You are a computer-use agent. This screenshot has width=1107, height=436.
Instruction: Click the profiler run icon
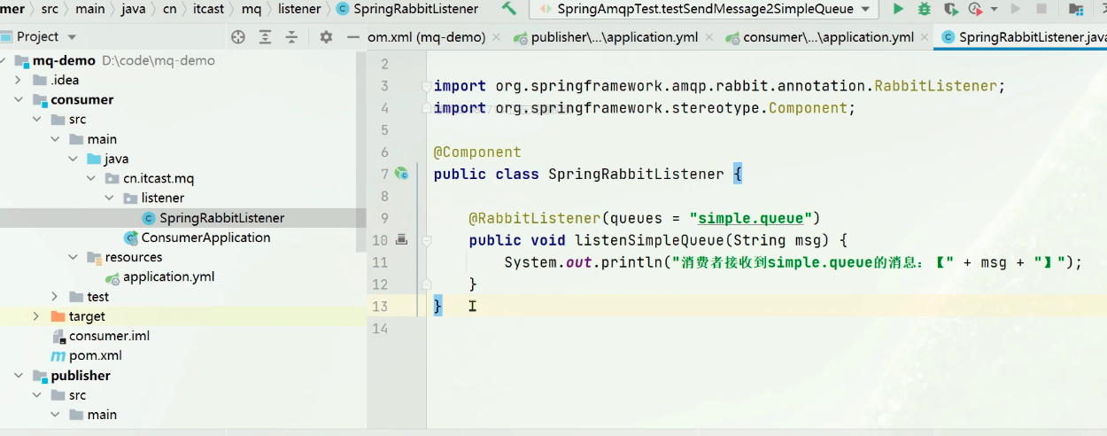click(975, 9)
